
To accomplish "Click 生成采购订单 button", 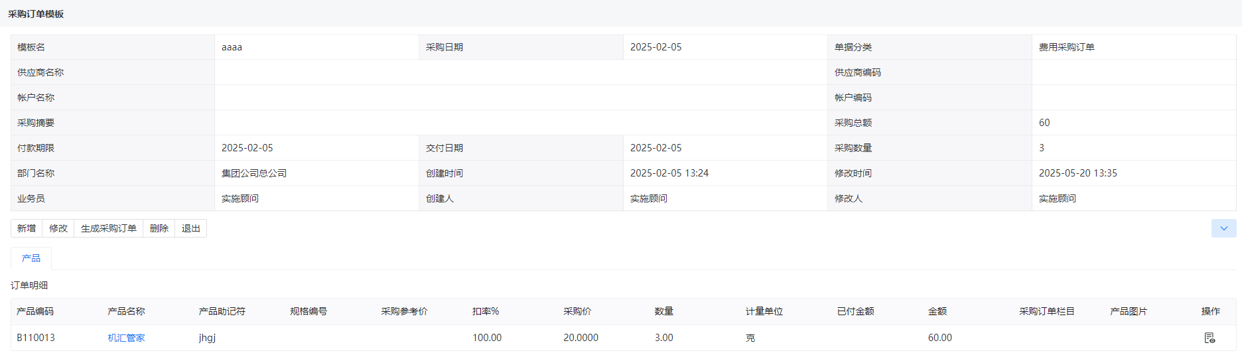I will click(x=109, y=228).
